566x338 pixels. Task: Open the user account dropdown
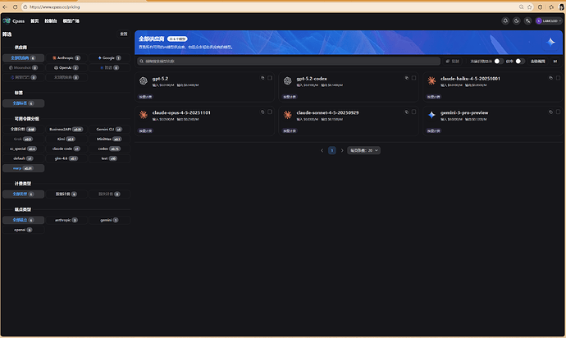(x=549, y=21)
